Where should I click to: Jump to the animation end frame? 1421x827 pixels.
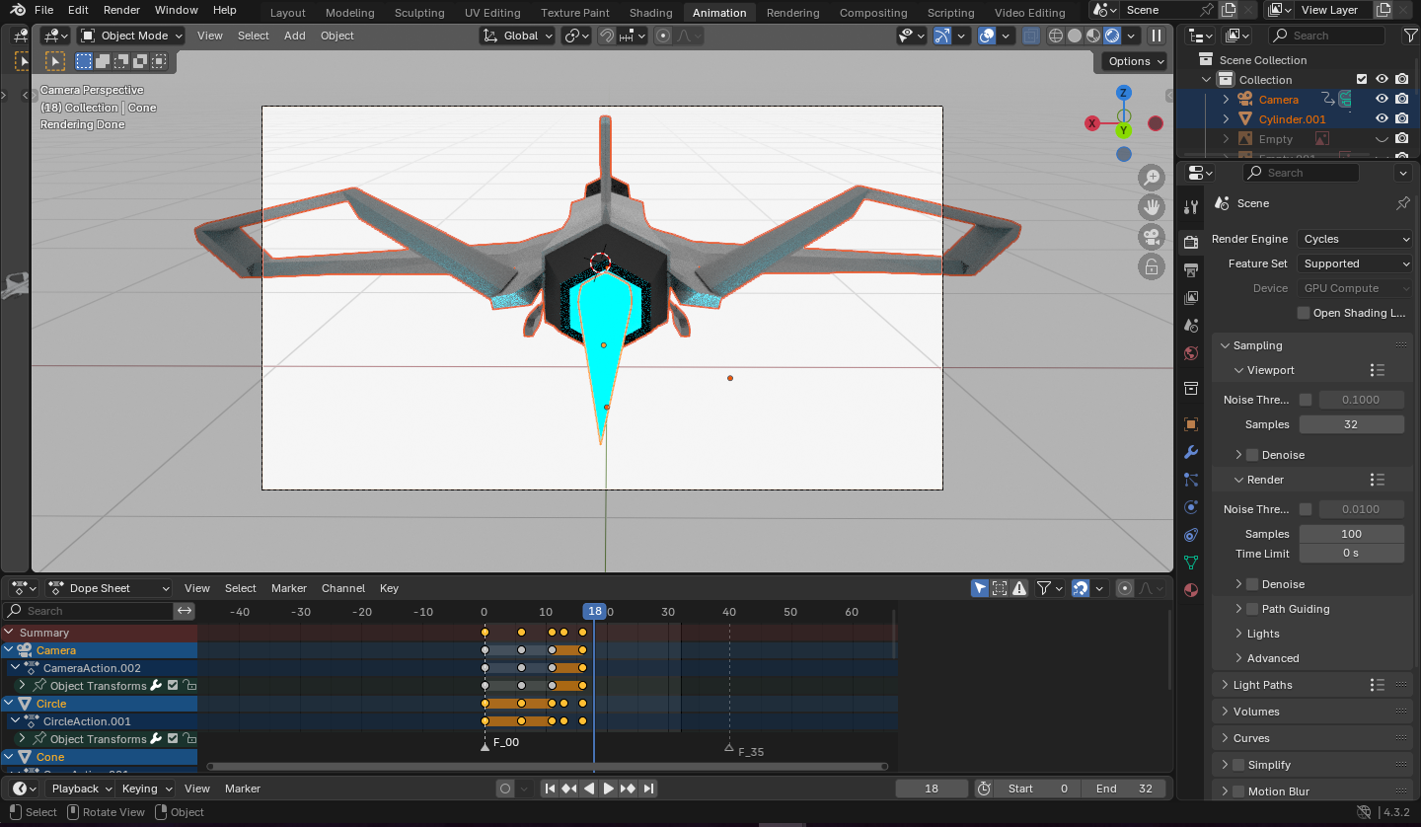(x=648, y=789)
